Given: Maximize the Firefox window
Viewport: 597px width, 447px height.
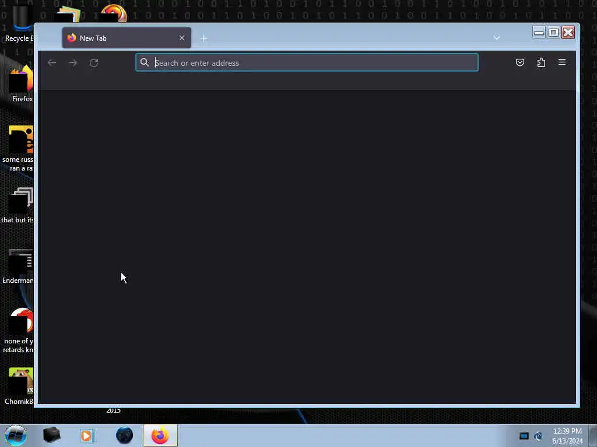Looking at the screenshot, I should coord(554,33).
